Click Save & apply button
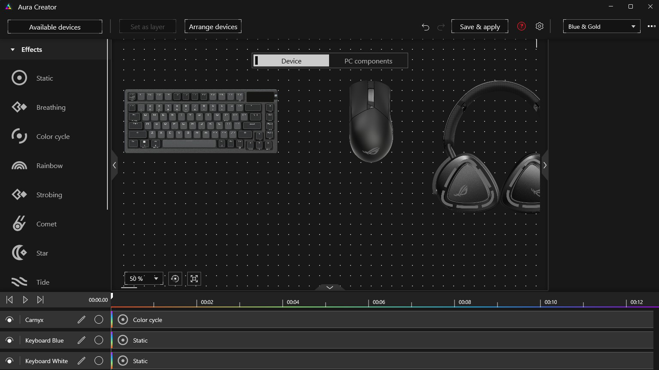This screenshot has height=370, width=659. 480,26
